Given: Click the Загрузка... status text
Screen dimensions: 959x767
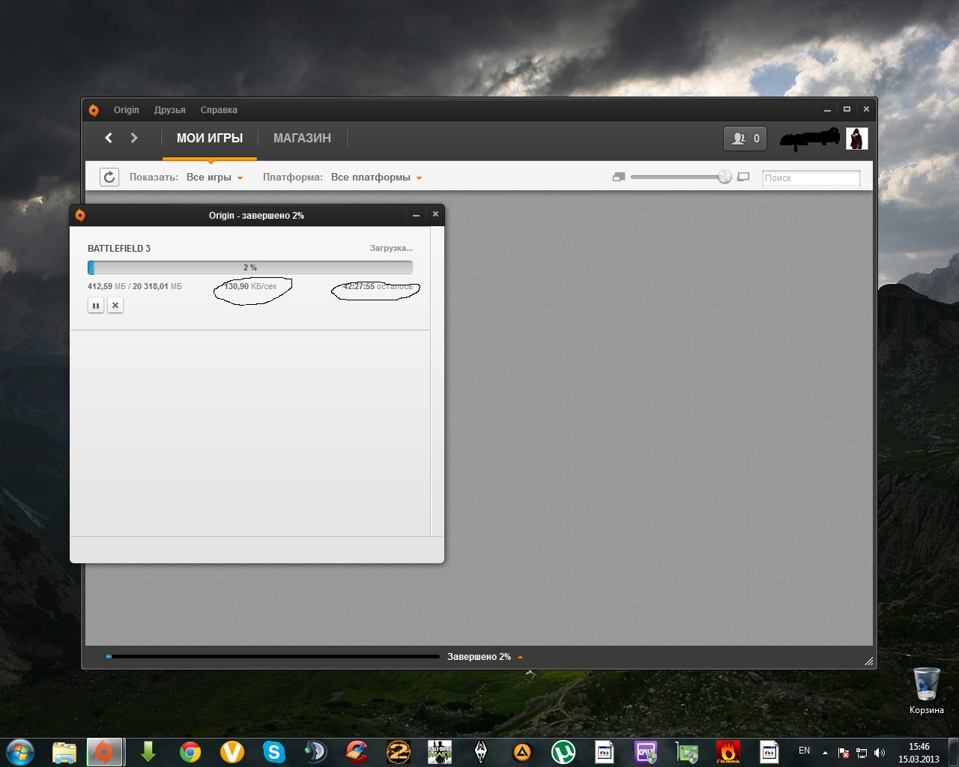Looking at the screenshot, I should (x=391, y=248).
